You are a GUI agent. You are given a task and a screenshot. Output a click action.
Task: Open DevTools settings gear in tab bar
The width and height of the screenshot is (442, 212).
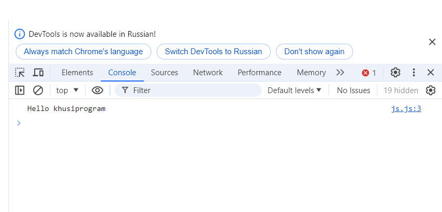395,73
